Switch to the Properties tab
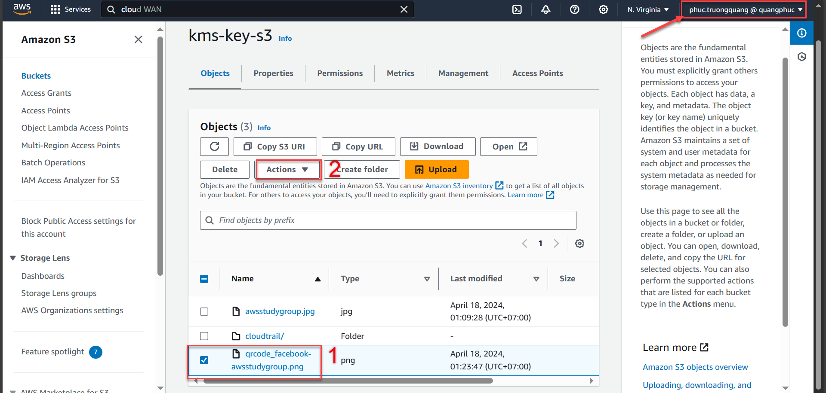Viewport: 826px width, 393px height. tap(273, 73)
